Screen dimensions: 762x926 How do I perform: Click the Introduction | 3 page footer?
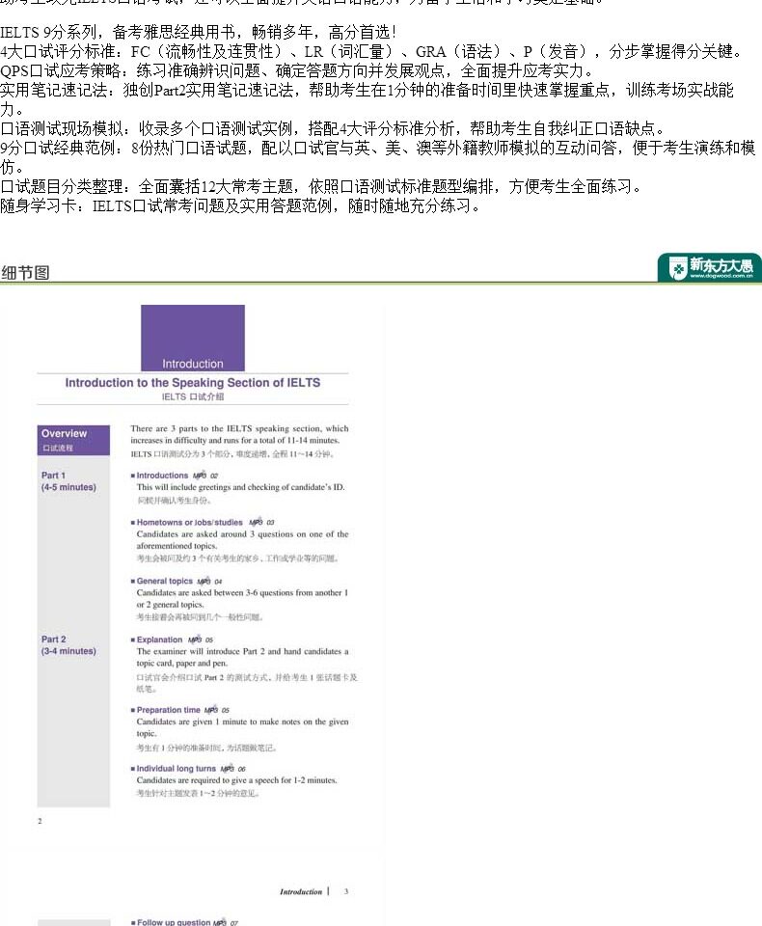[x=313, y=891]
